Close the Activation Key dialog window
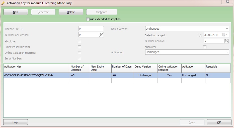Screen dimensions: 234x128 click(226, 2)
